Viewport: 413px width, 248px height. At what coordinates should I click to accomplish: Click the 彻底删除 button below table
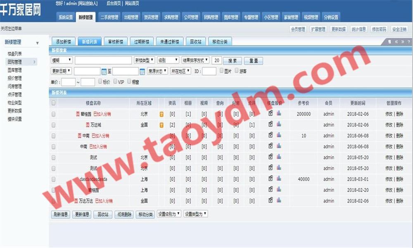[124, 215]
